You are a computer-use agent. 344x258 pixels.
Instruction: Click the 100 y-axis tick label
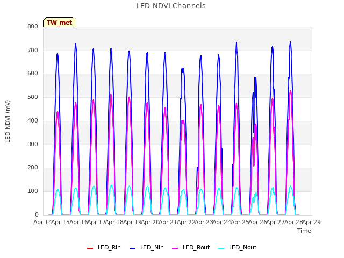pos(33,191)
